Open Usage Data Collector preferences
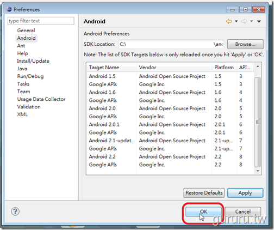 (x=41, y=99)
